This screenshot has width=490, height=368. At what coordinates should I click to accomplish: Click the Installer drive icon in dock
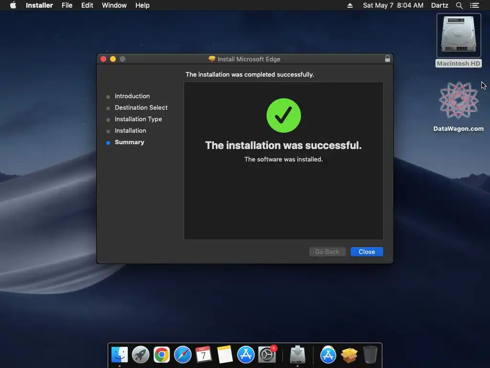tap(298, 354)
